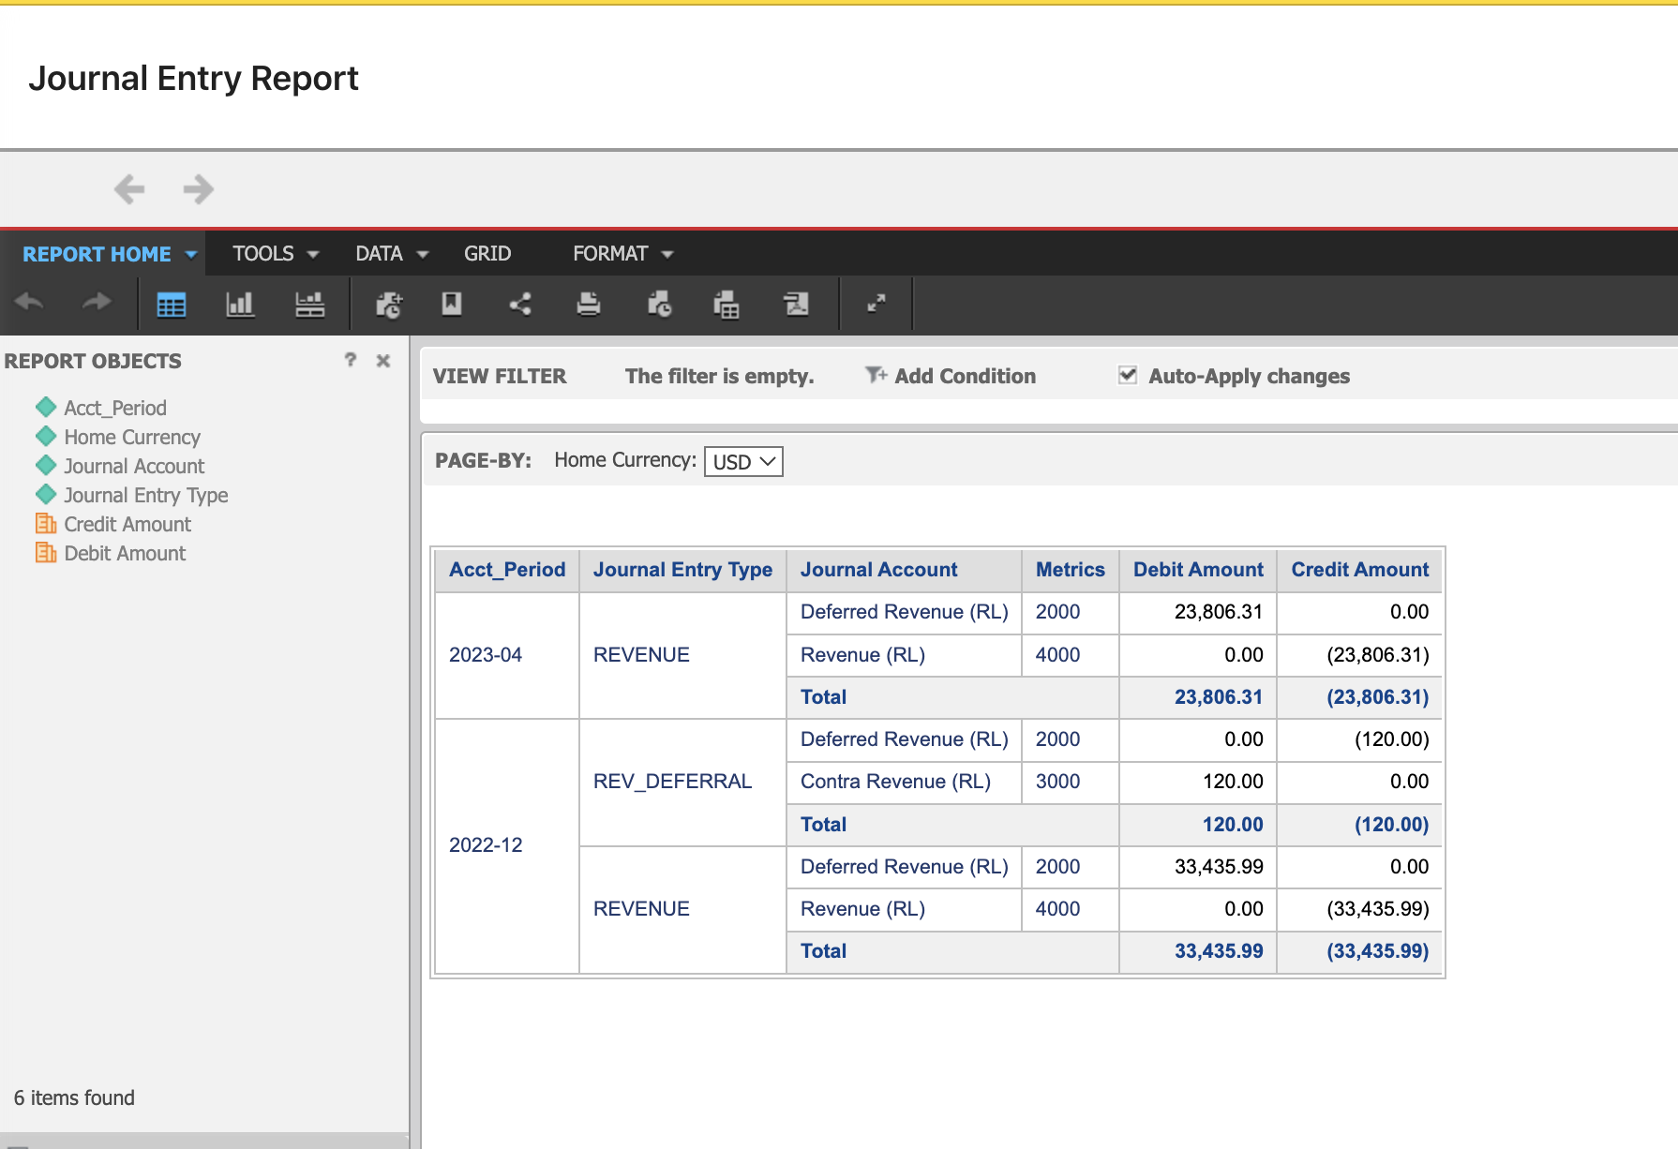Open the TOOLS menu

[276, 254]
